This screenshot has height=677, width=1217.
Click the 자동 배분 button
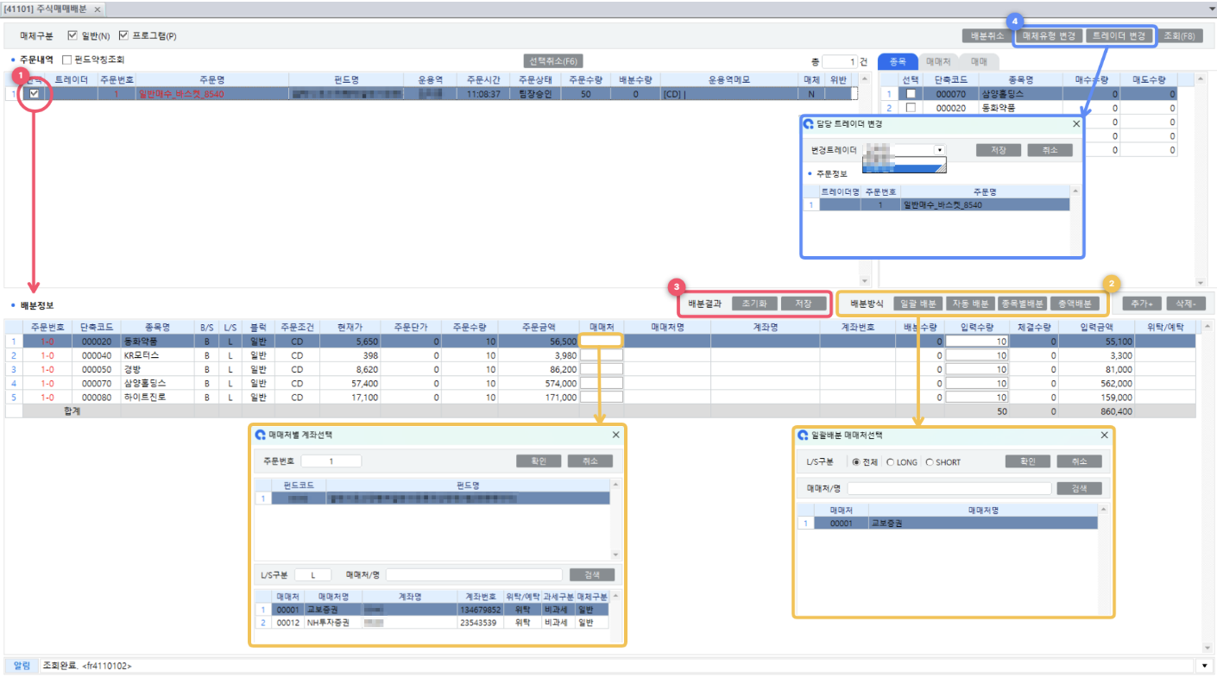pos(970,304)
